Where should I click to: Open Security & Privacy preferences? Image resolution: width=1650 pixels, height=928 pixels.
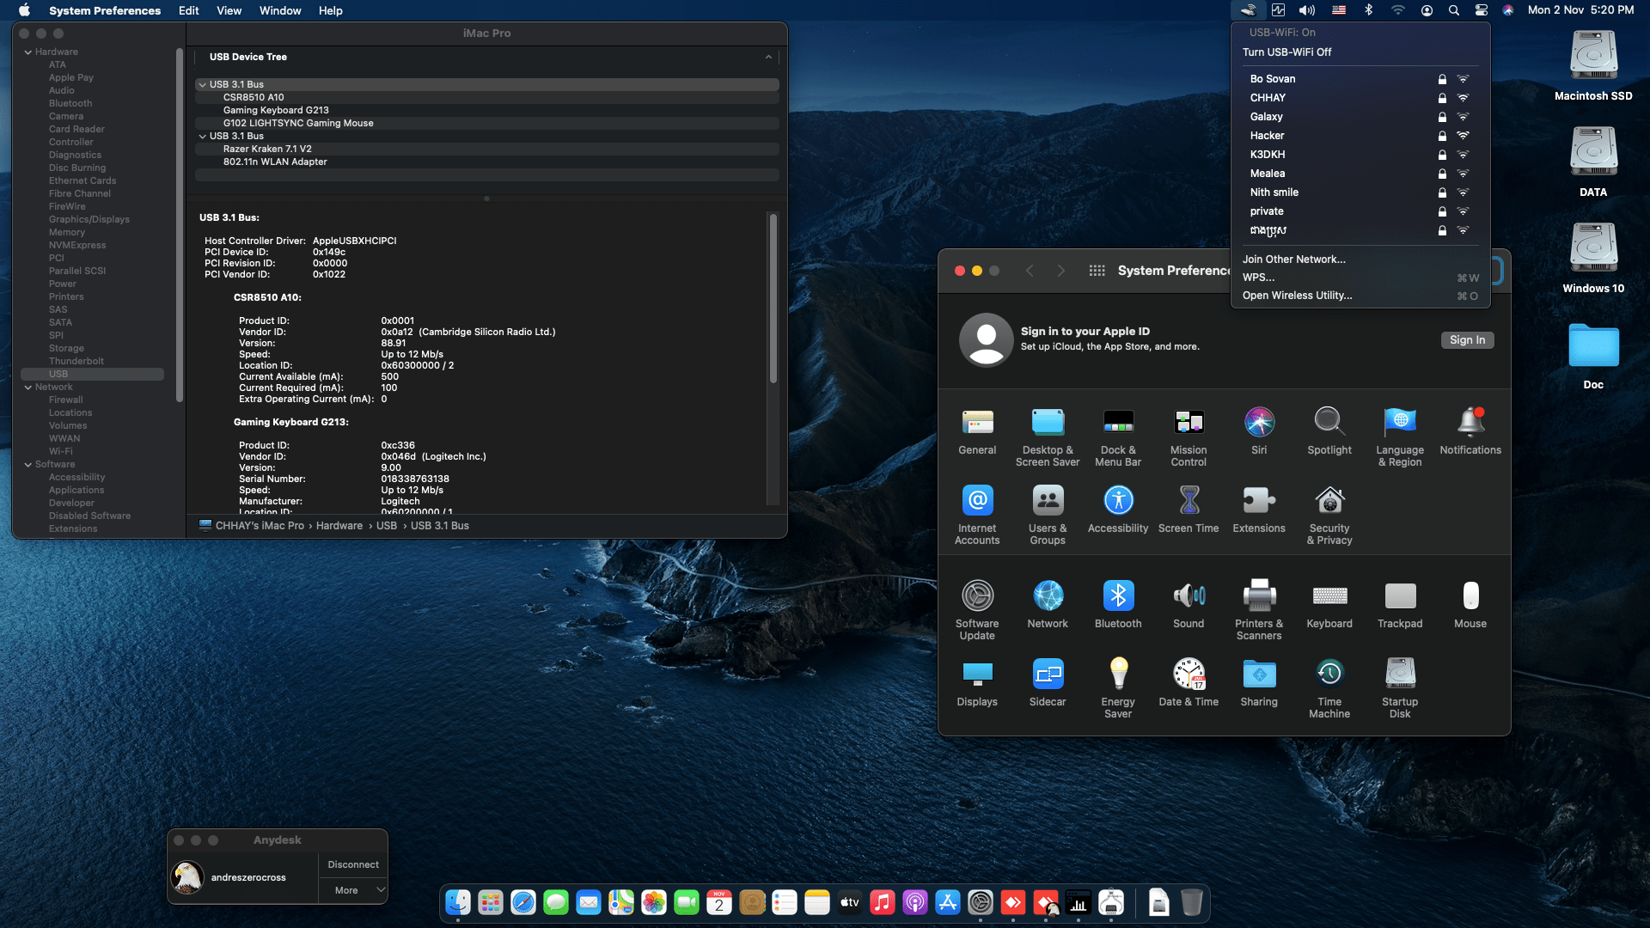tap(1329, 515)
